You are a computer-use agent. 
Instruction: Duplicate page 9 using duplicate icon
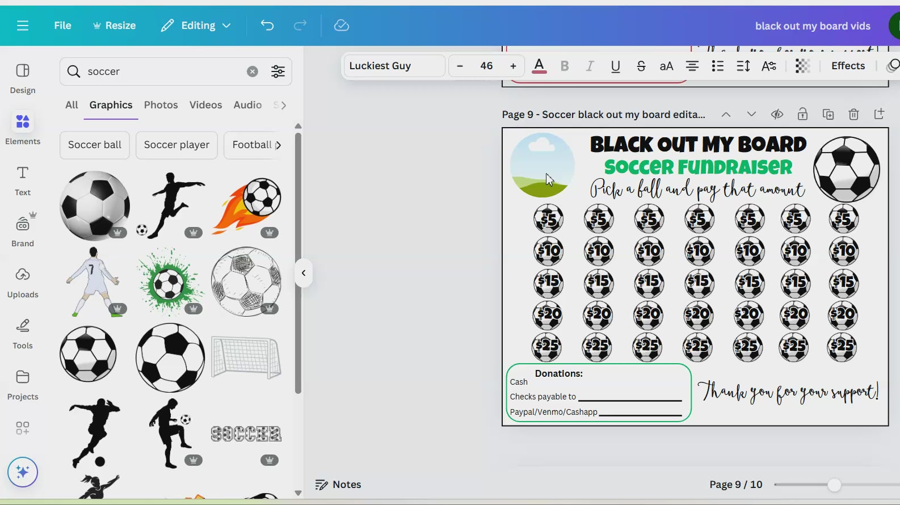(x=828, y=115)
